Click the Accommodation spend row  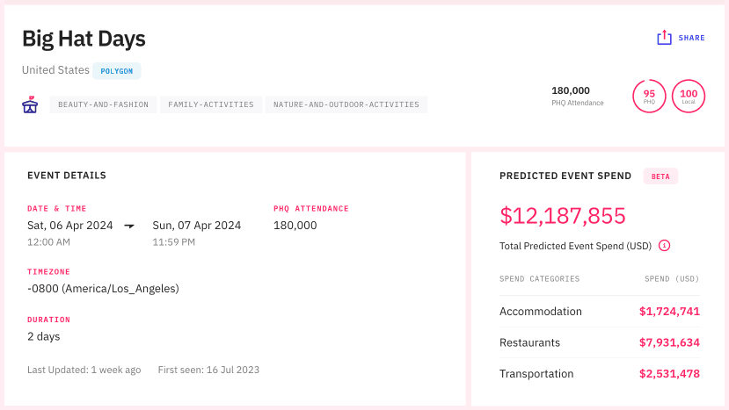[x=599, y=312]
